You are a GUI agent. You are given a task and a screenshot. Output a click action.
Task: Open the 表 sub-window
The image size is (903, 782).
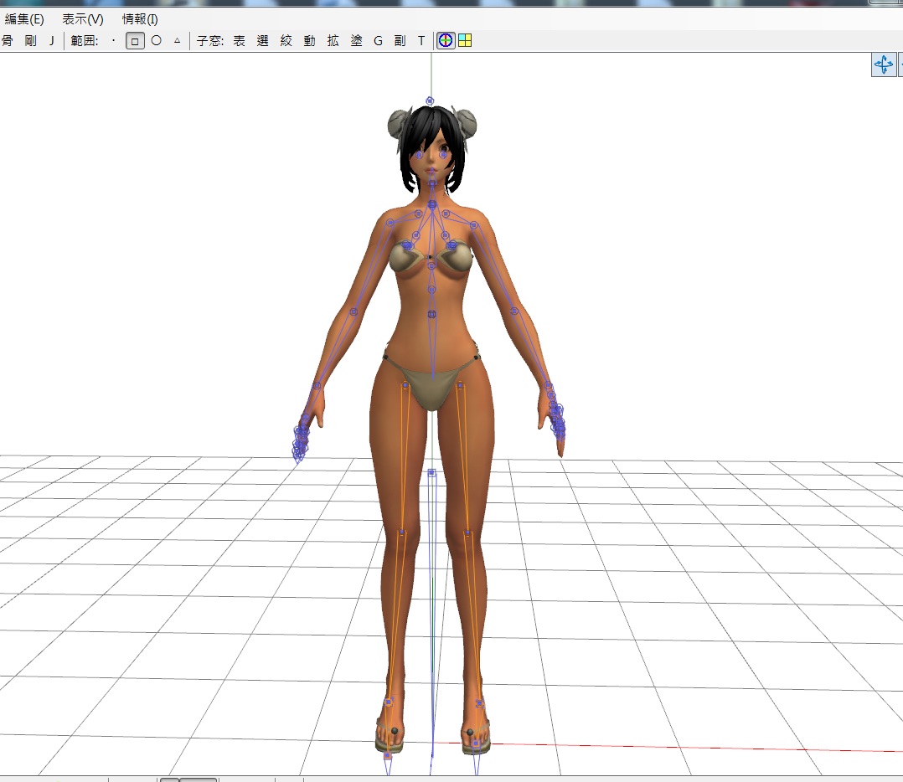(239, 40)
